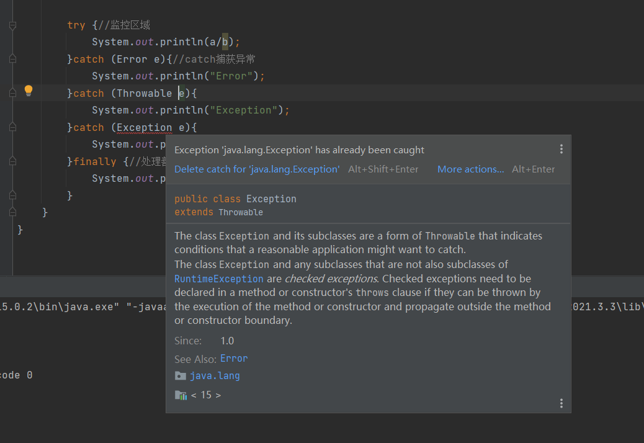Click the Throwable type in the catch clause
The image size is (644, 443).
(x=145, y=93)
